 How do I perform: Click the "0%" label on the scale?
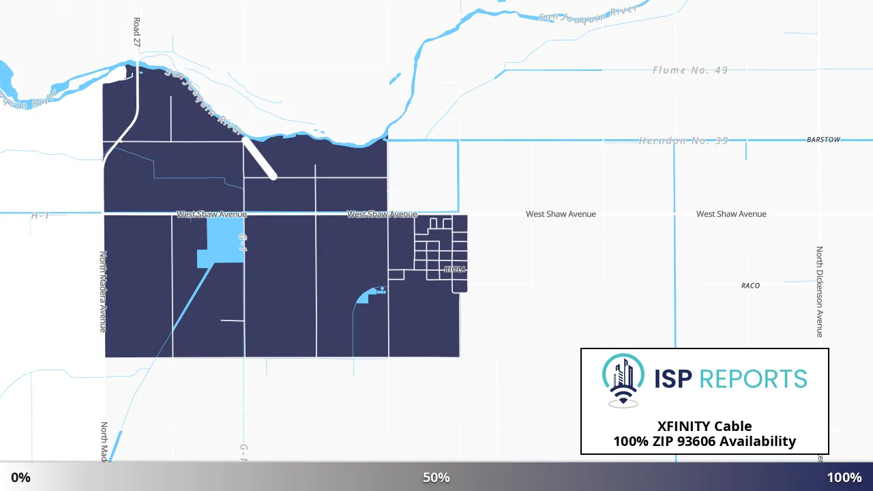[x=20, y=477]
